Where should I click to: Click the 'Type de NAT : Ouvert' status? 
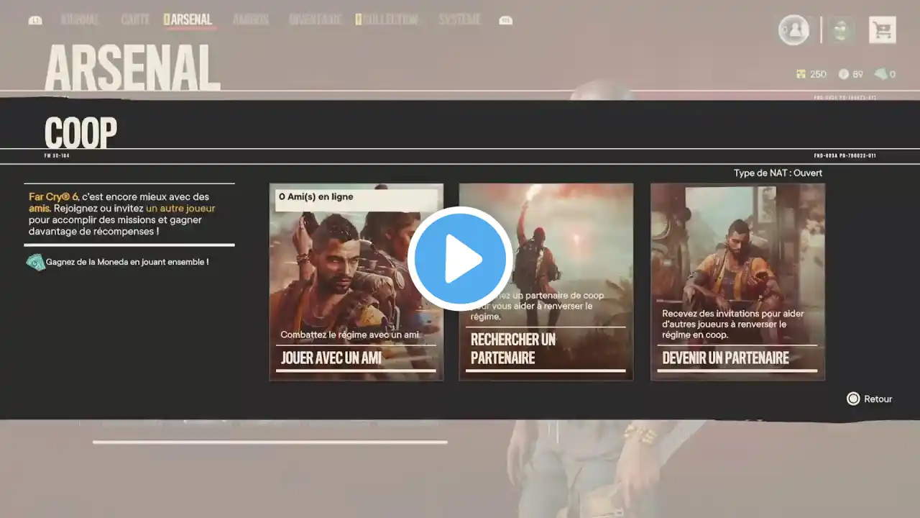(778, 173)
